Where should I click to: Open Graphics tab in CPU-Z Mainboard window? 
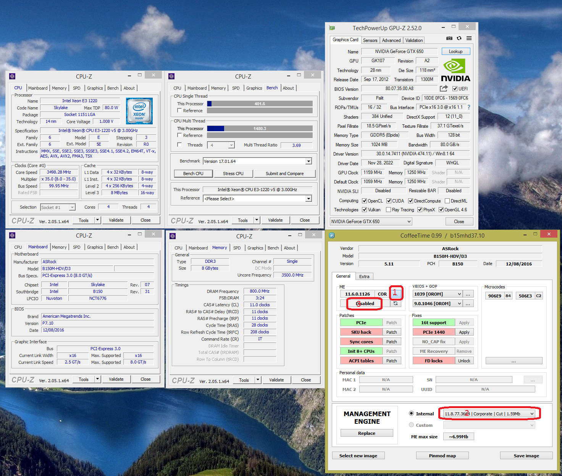coord(95,247)
